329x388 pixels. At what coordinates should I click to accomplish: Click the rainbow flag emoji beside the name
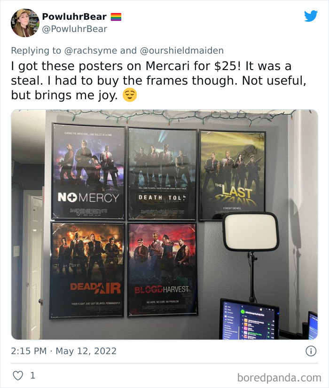[x=116, y=17]
